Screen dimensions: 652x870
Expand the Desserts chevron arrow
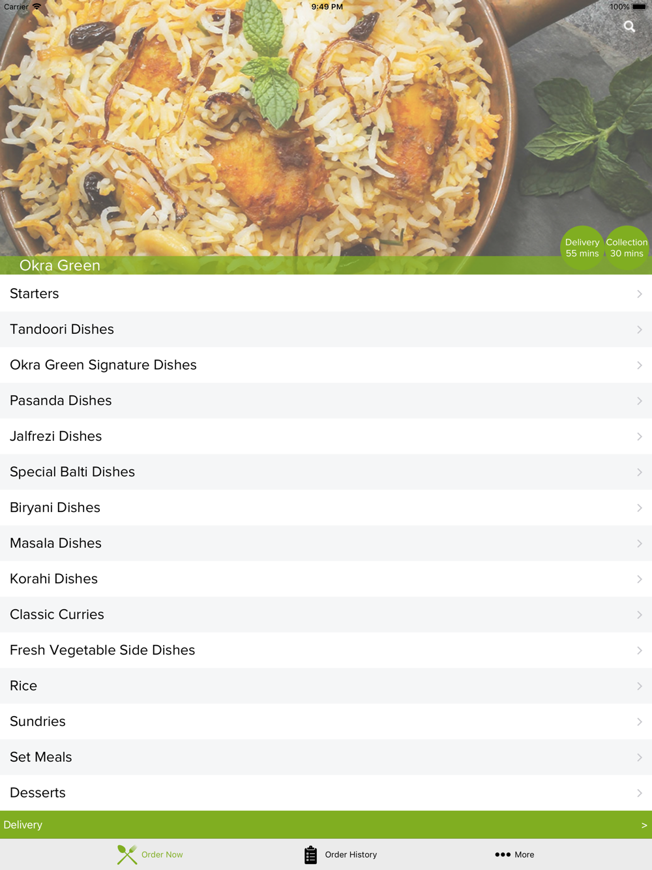(640, 793)
